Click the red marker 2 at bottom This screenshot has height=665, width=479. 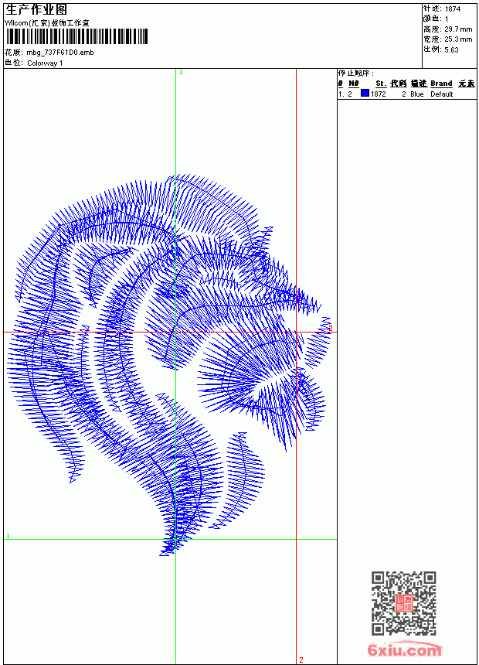click(x=301, y=660)
